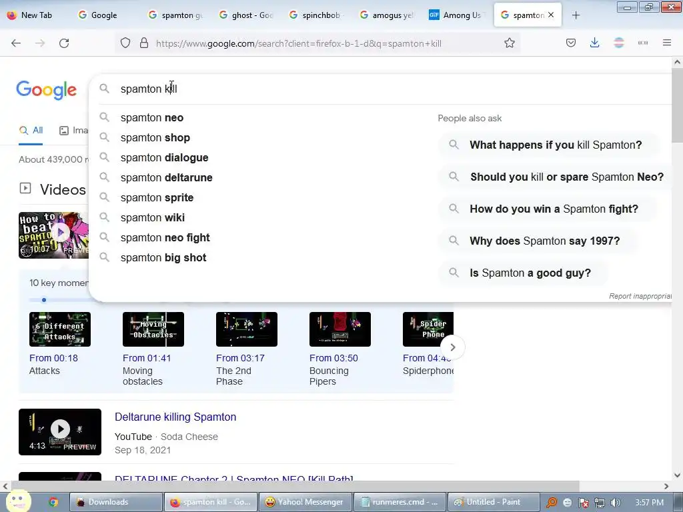Click the search tray icon

coord(552,503)
